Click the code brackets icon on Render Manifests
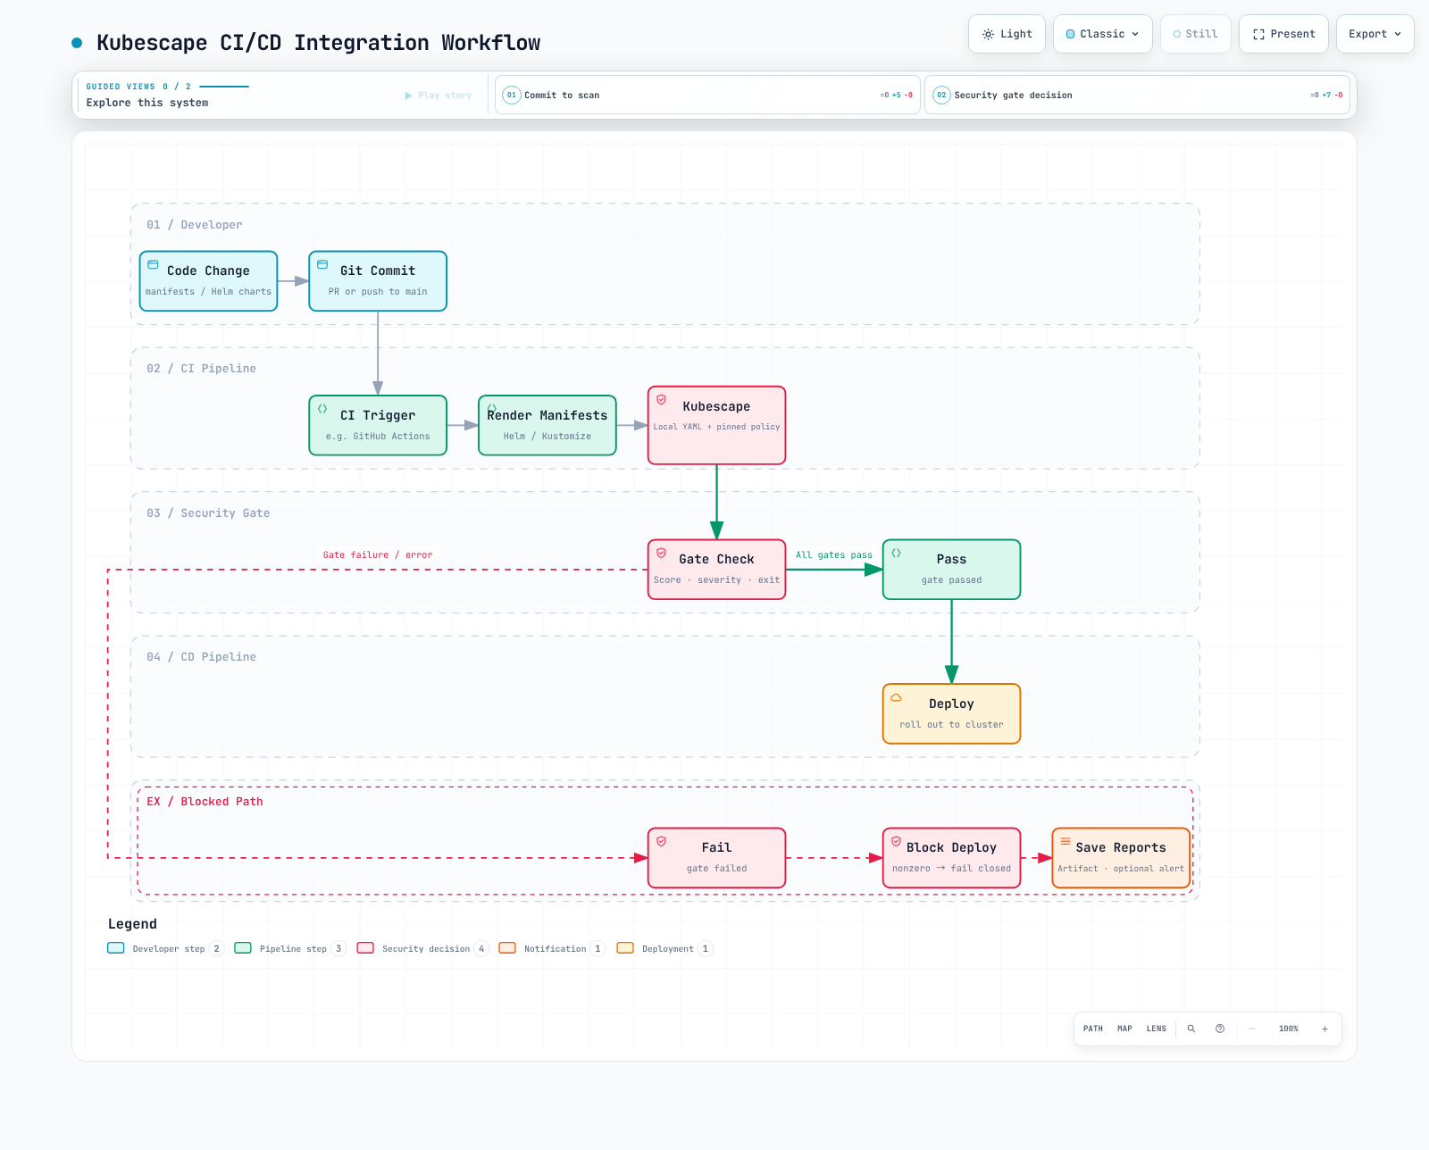The width and height of the screenshot is (1429, 1150). pyautogui.click(x=492, y=408)
